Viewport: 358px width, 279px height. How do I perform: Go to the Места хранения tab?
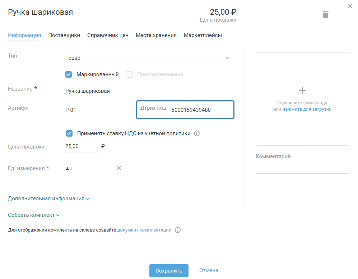point(156,35)
